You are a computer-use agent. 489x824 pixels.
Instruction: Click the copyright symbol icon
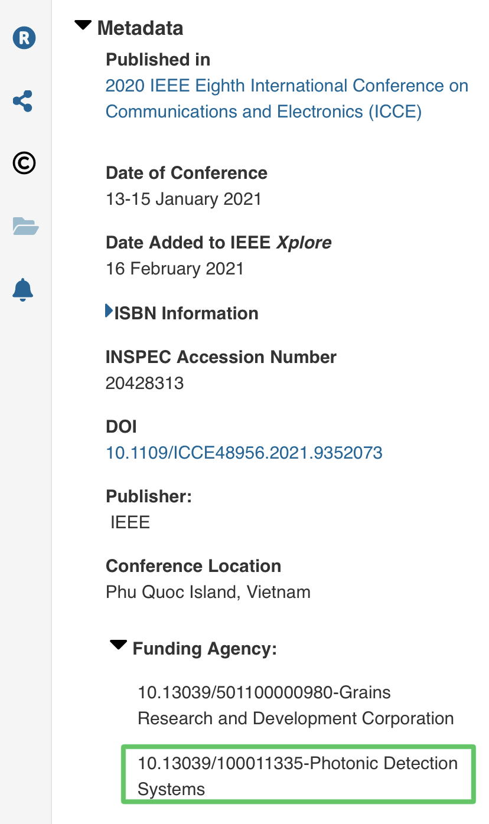24,164
